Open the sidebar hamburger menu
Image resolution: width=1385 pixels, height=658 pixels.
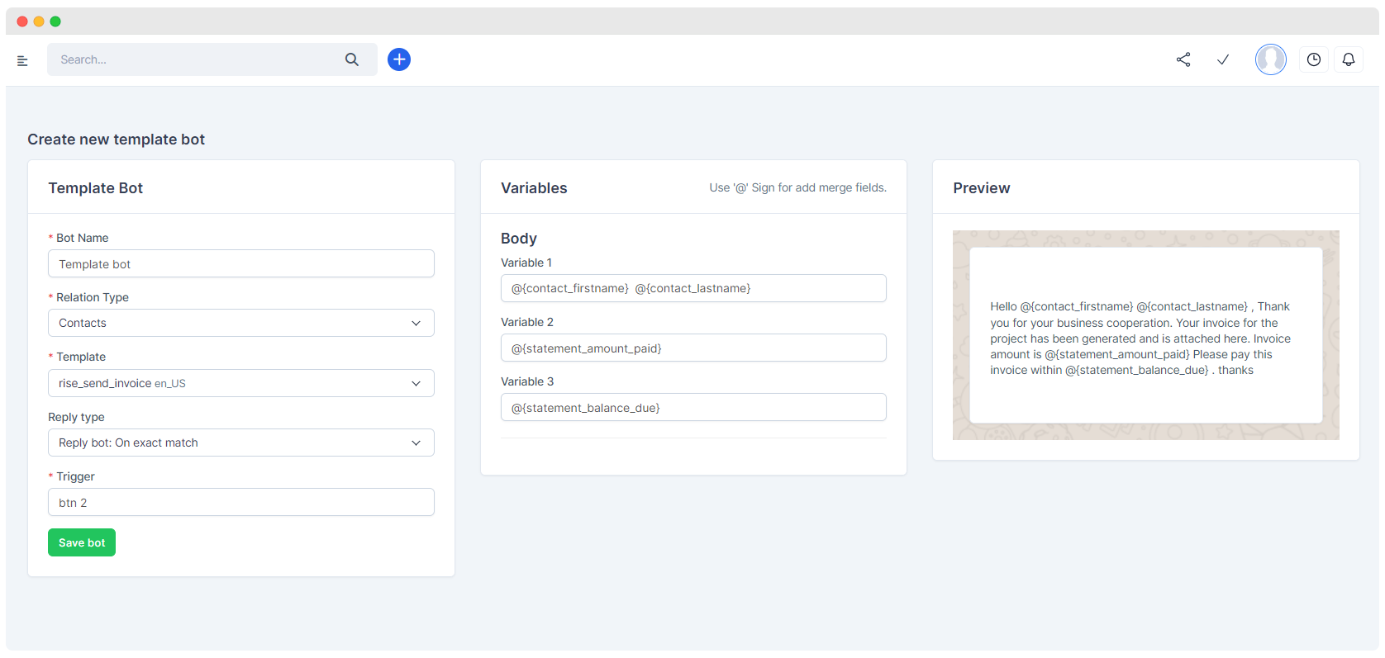click(x=22, y=60)
